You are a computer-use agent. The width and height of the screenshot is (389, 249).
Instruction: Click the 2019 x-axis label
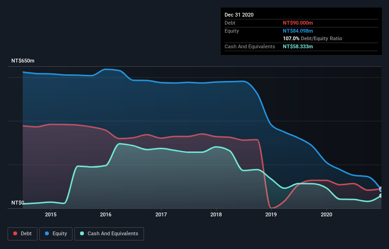(271, 214)
